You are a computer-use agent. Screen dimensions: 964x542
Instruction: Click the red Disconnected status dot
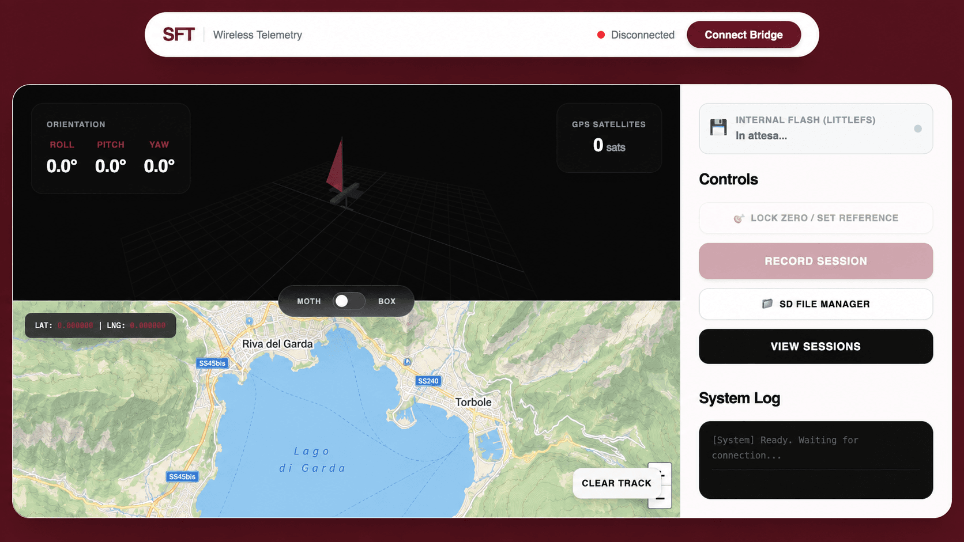pyautogui.click(x=601, y=35)
